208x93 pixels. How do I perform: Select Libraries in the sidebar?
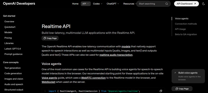[9, 43]
